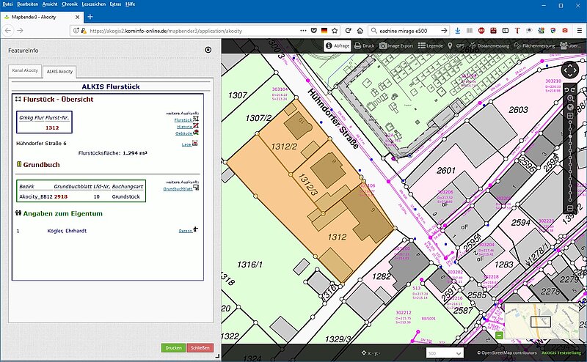587x362 pixels.
Task: Click the map pan navigation compass
Action: coord(571,68)
